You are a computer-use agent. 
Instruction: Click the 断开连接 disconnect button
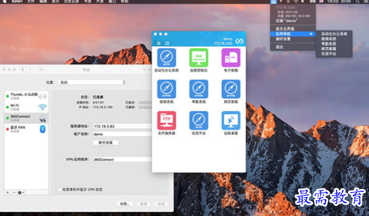point(105,142)
